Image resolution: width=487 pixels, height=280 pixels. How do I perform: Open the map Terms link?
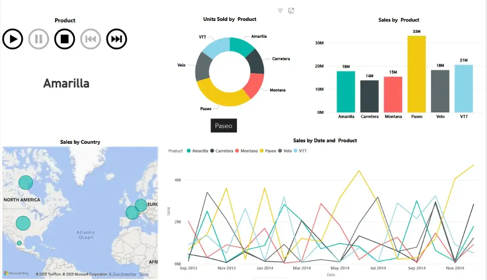pos(144,274)
